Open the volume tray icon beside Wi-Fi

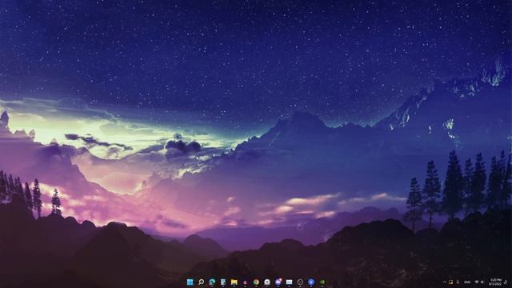pos(482,282)
